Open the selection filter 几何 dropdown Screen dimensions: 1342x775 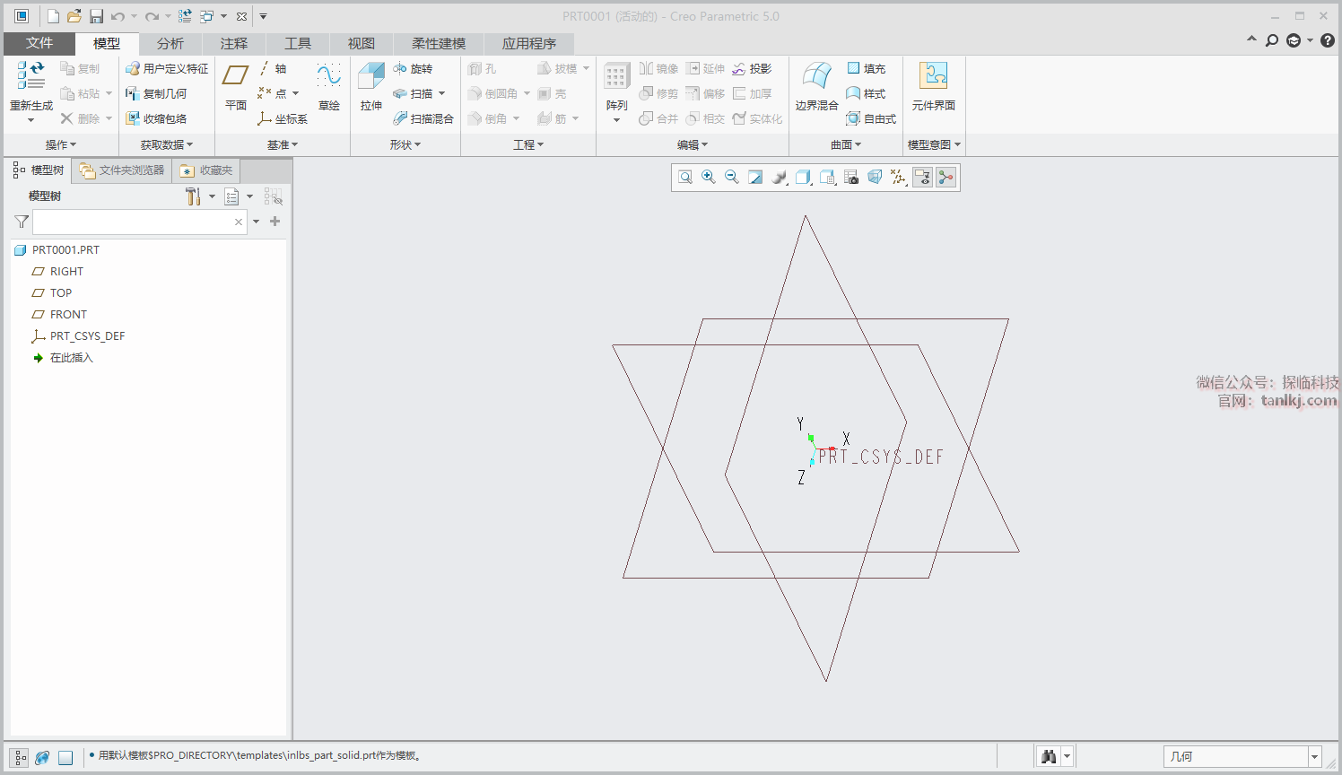[x=1314, y=757]
